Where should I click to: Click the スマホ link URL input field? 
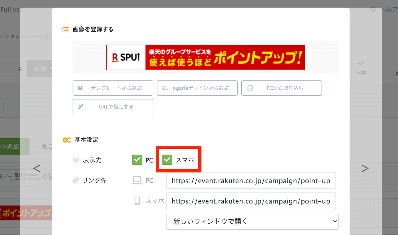click(251, 201)
